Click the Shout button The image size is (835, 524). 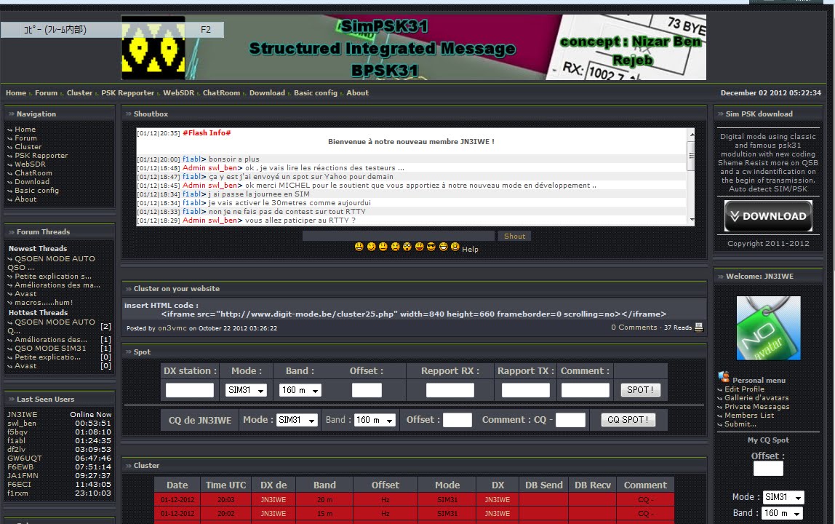(x=514, y=236)
